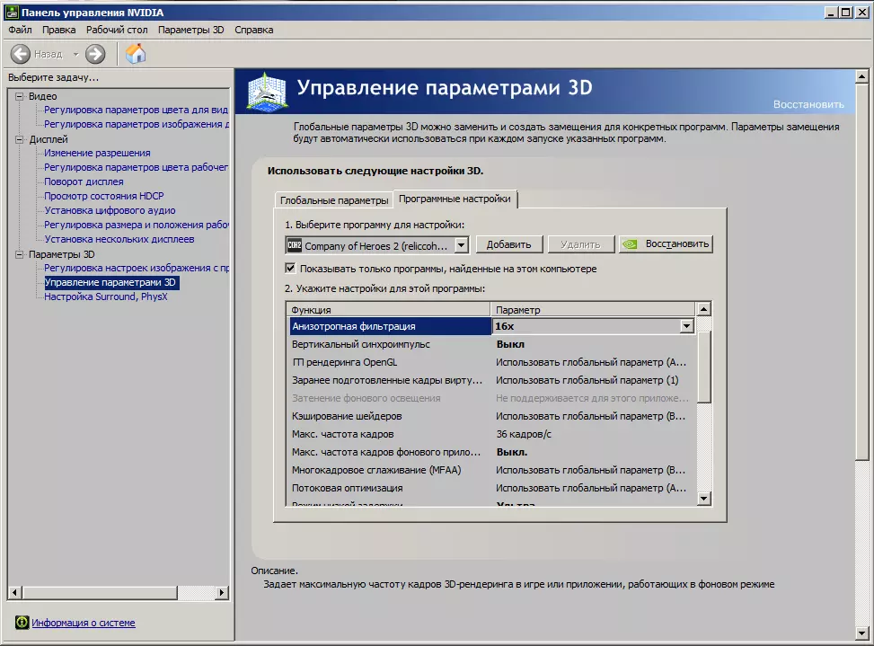Click the Back arrow icon
The width and height of the screenshot is (874, 646).
21,54
